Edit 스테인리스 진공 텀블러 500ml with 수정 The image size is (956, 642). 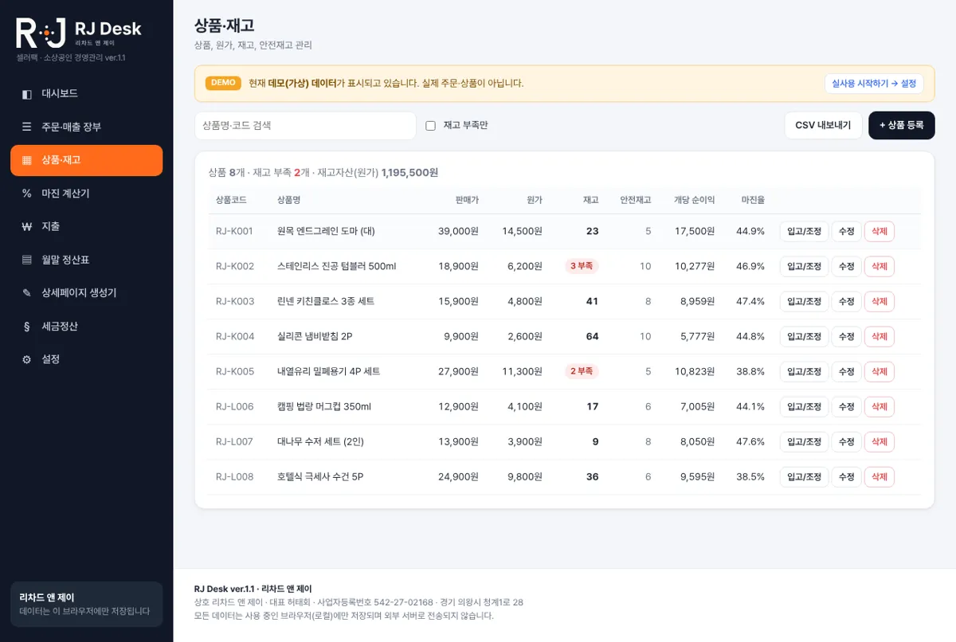847,266
